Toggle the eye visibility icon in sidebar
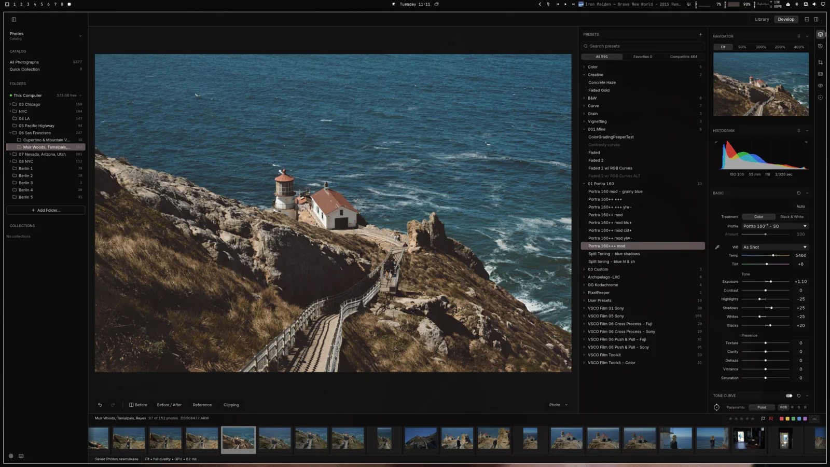This screenshot has width=830, height=467. [820, 86]
